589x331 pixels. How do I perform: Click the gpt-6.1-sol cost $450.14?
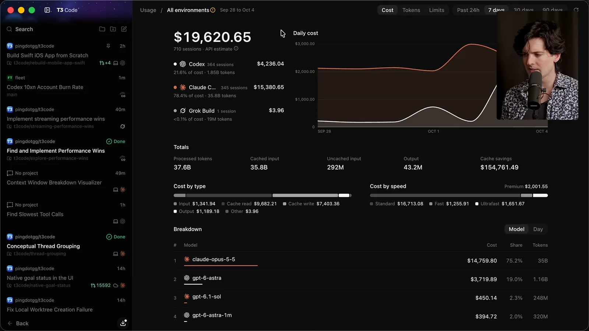point(486,298)
